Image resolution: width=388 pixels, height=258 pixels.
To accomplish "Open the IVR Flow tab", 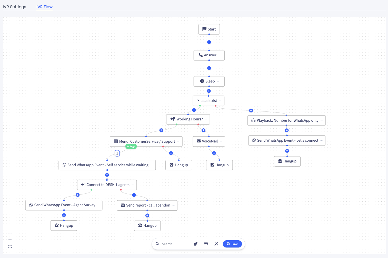I will (44, 7).
